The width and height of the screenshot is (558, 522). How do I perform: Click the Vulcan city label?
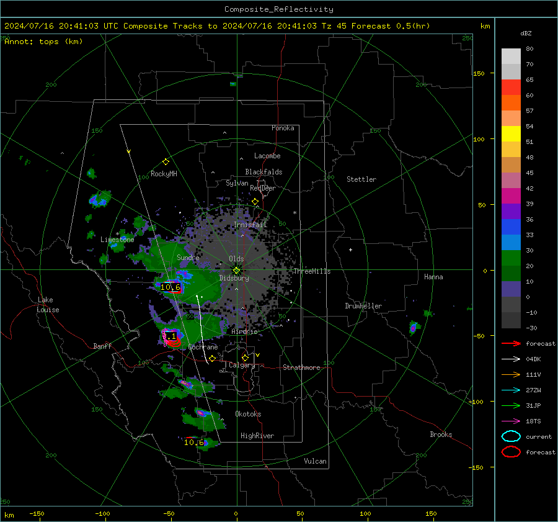pos(315,461)
